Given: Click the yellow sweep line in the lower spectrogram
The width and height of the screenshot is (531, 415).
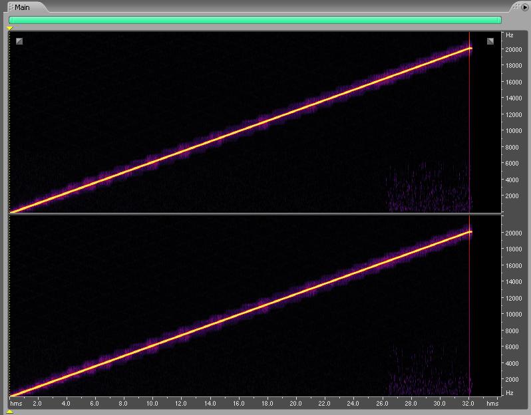Looking at the screenshot, I should pyautogui.click(x=240, y=314).
